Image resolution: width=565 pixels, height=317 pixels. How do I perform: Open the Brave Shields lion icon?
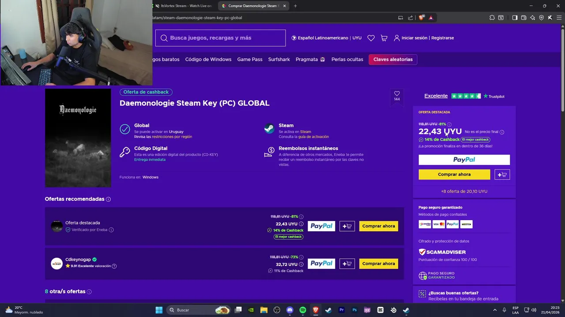click(421, 18)
